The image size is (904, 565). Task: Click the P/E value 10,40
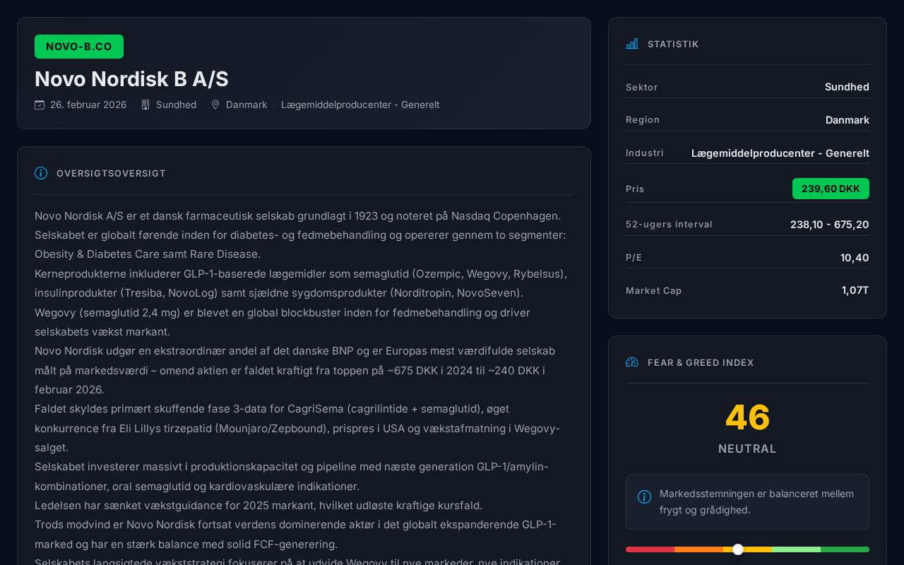tap(855, 258)
